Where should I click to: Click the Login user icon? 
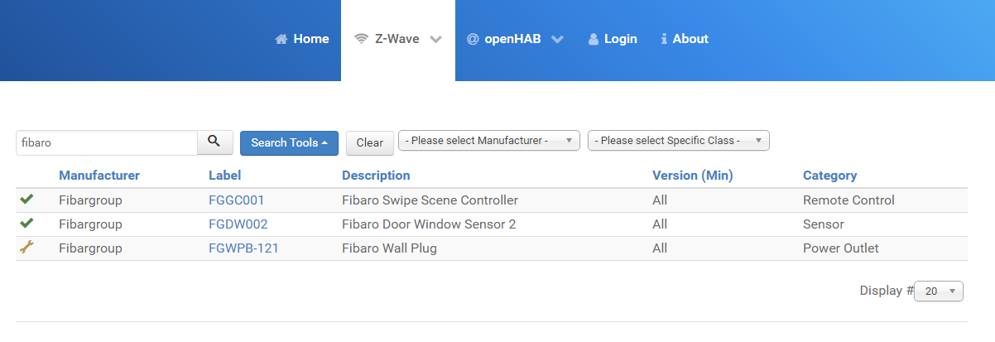[593, 39]
